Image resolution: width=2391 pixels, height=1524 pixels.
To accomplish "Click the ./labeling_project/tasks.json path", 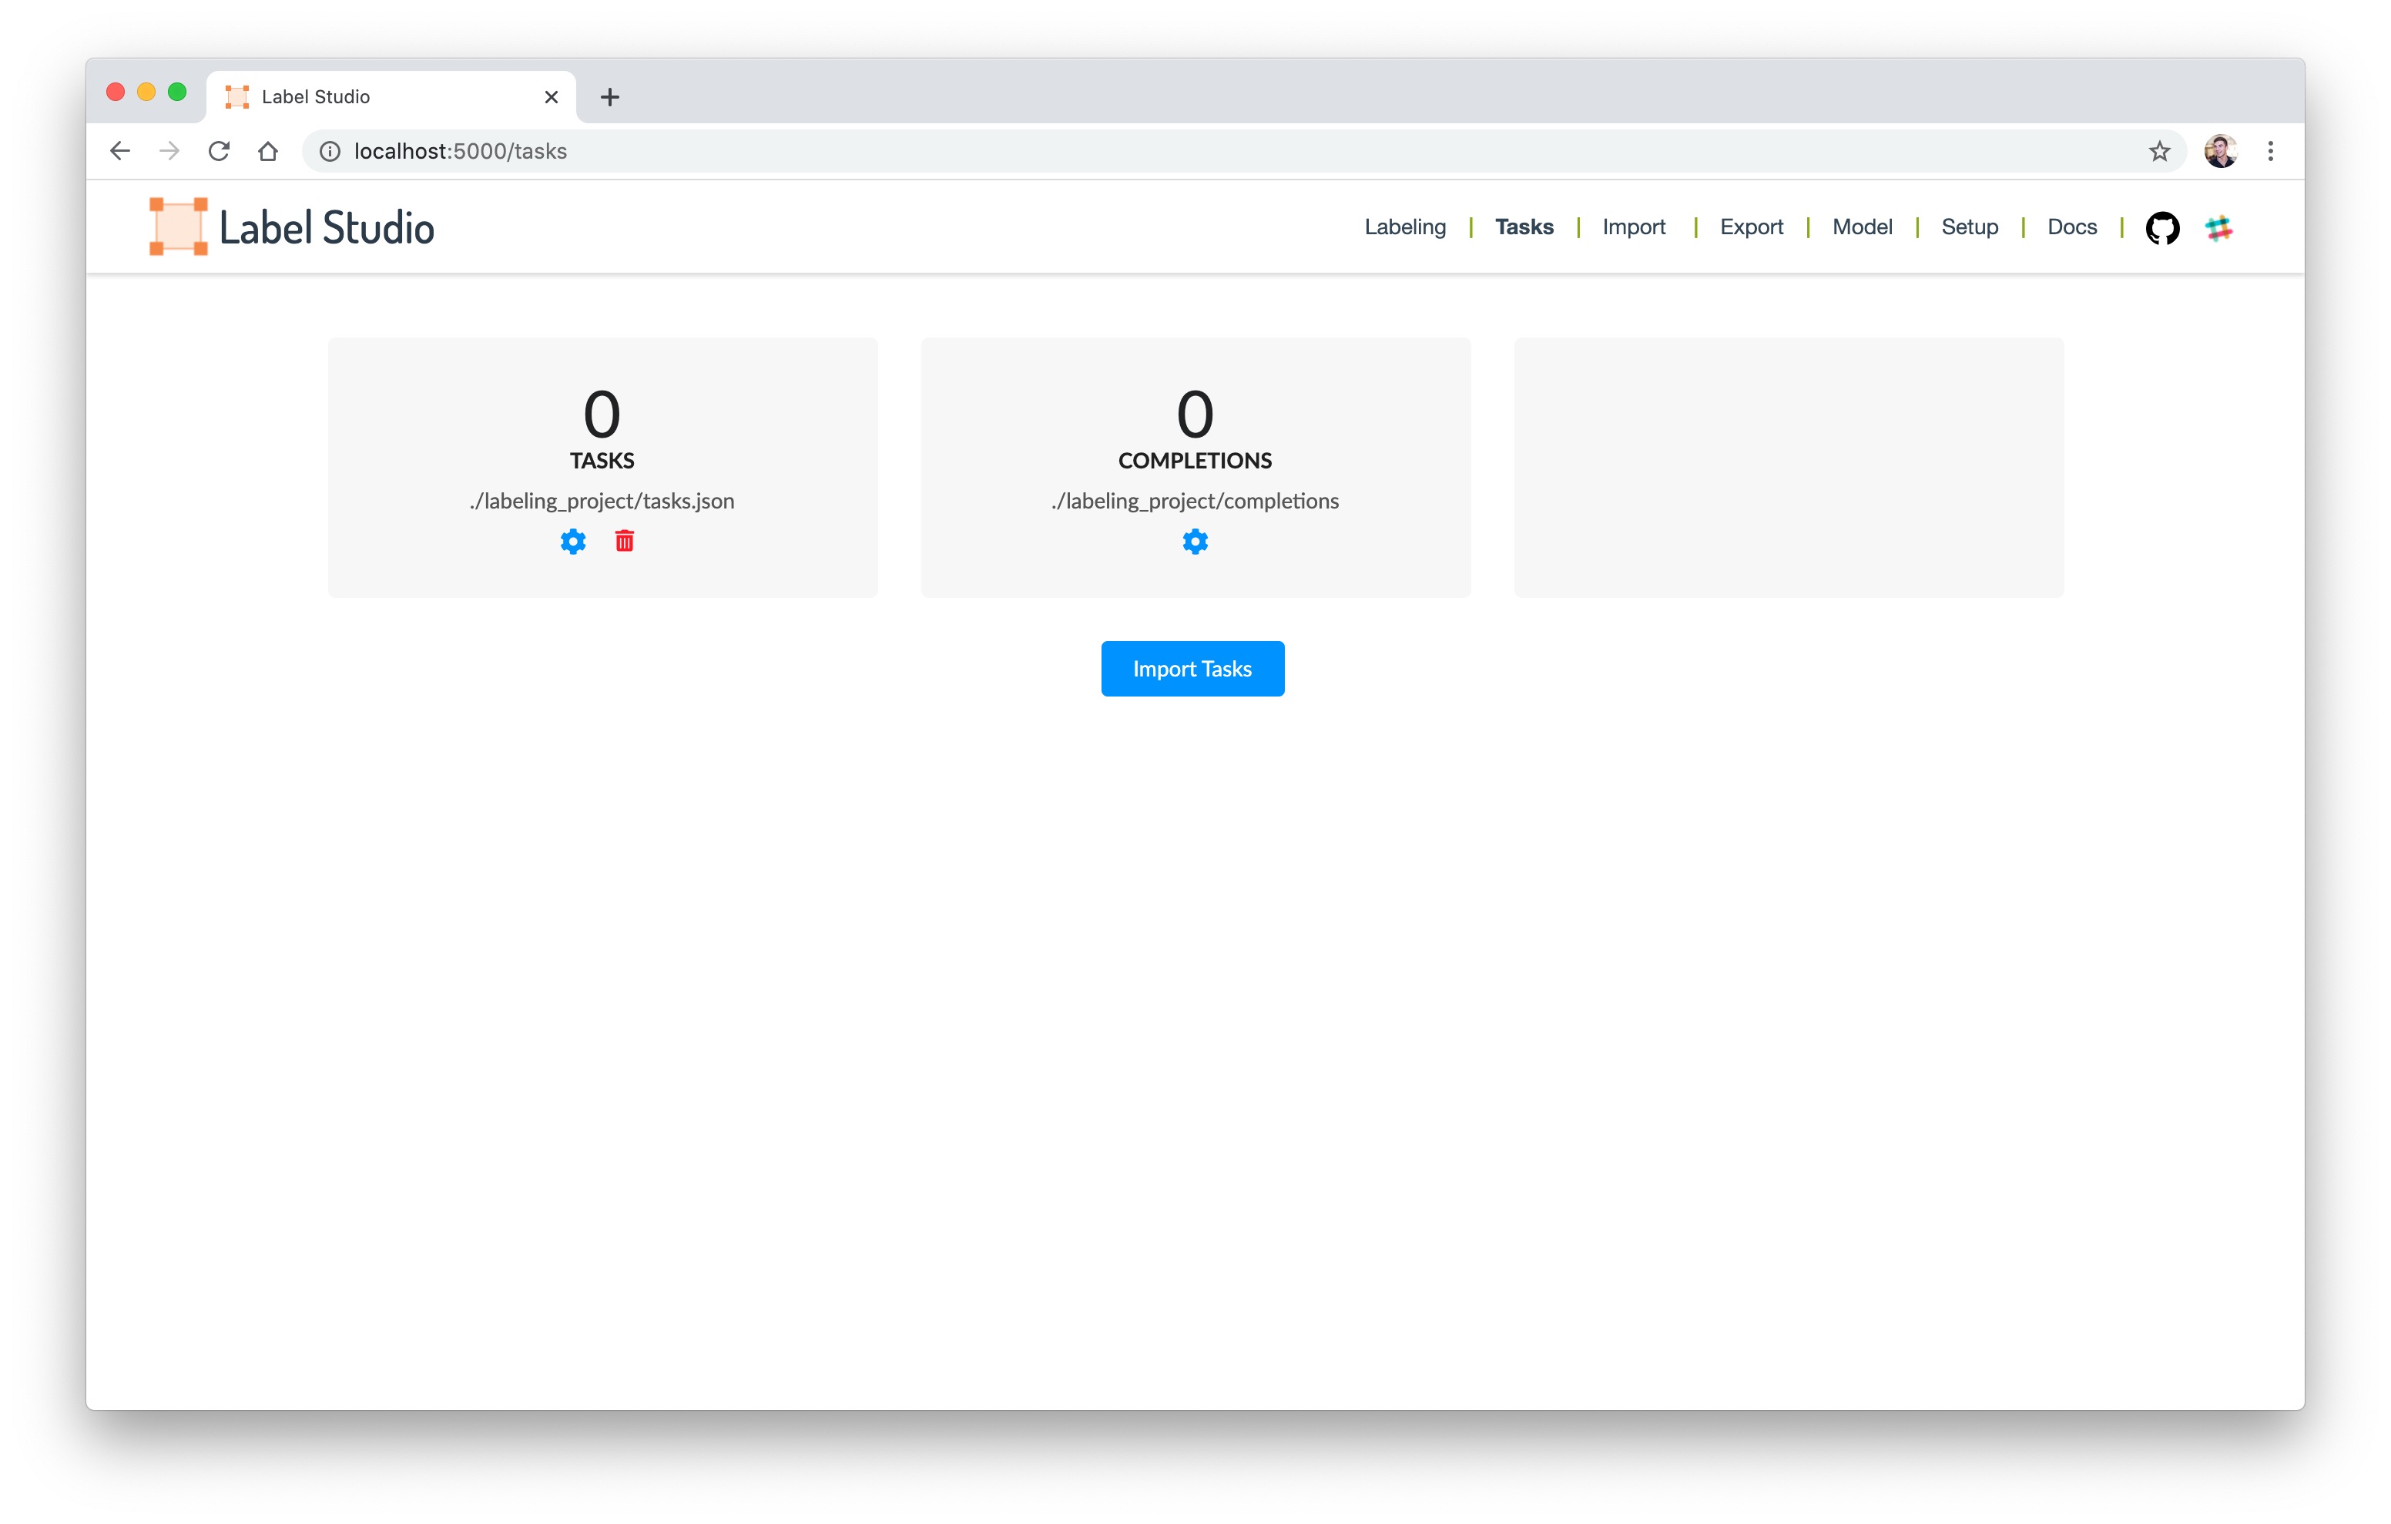I will pyautogui.click(x=602, y=501).
